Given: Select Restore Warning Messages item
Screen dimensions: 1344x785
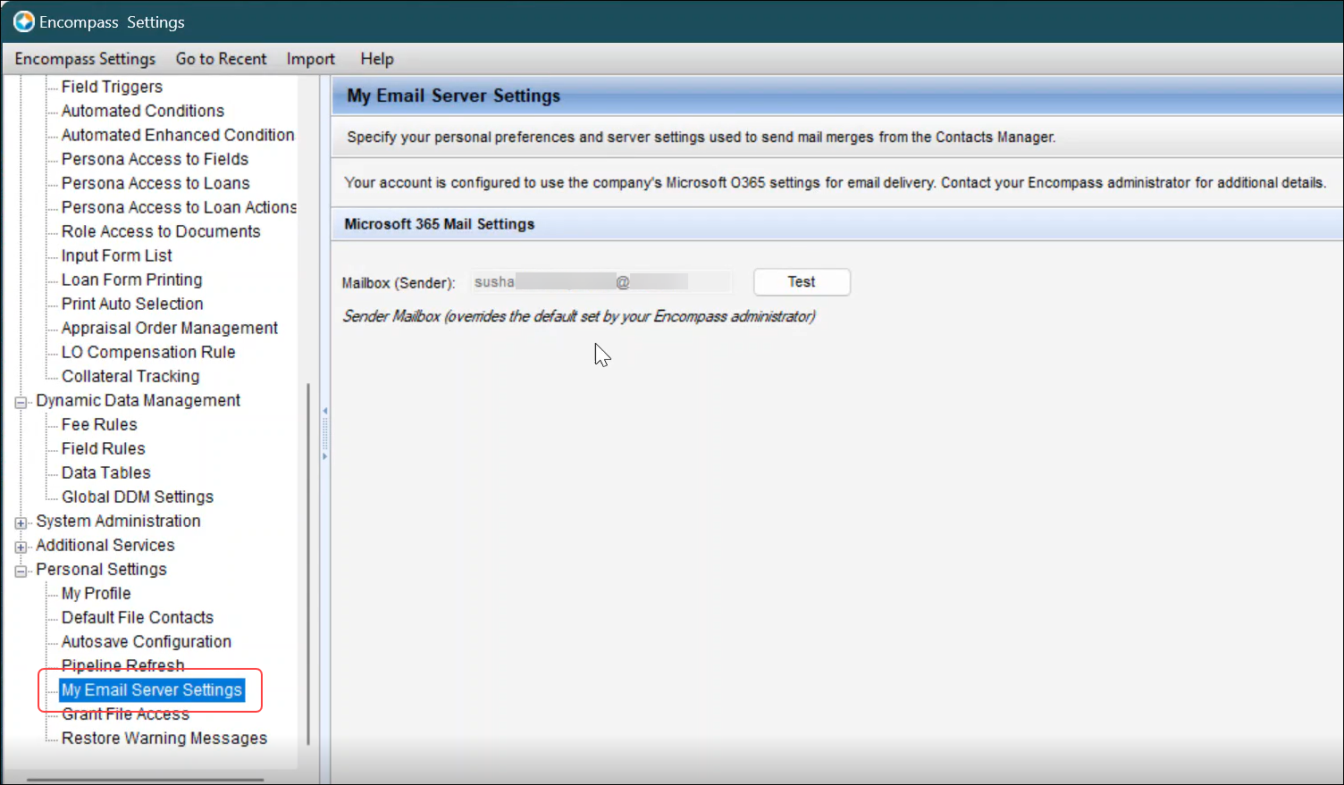Looking at the screenshot, I should [x=164, y=739].
